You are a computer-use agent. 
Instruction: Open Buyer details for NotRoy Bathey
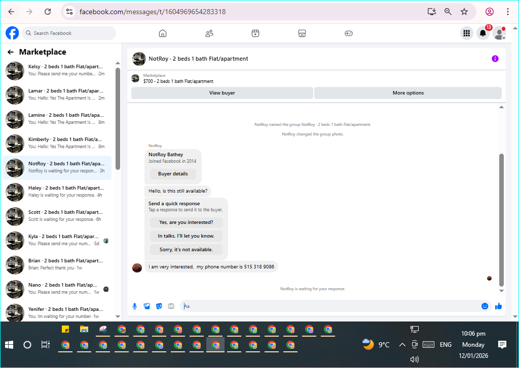point(173,174)
